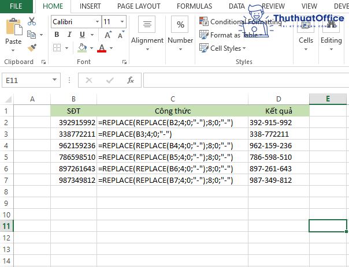Open Format as Table gallery
349x267 pixels.
pyautogui.click(x=231, y=35)
